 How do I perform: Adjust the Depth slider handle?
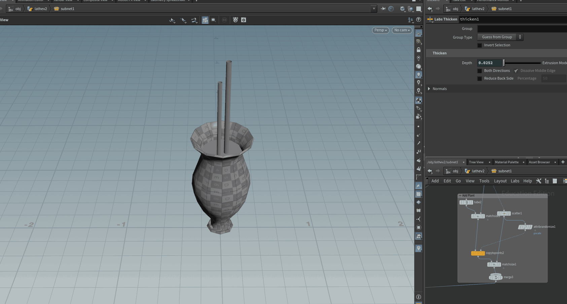pyautogui.click(x=504, y=63)
